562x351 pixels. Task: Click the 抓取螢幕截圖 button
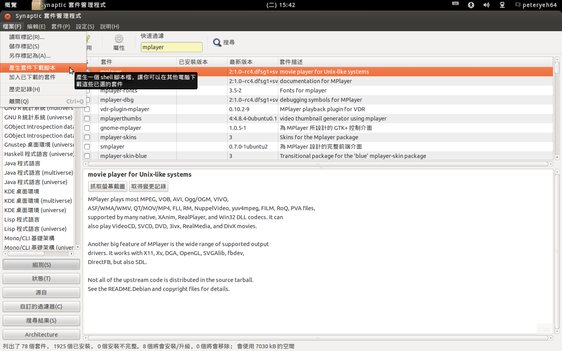click(108, 186)
